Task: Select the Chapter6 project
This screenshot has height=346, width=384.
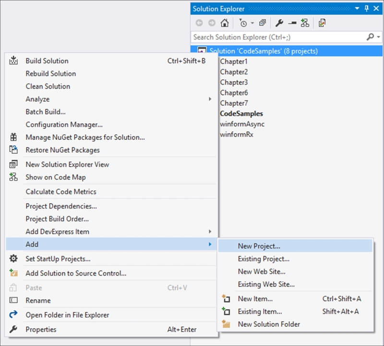Action: 234,93
